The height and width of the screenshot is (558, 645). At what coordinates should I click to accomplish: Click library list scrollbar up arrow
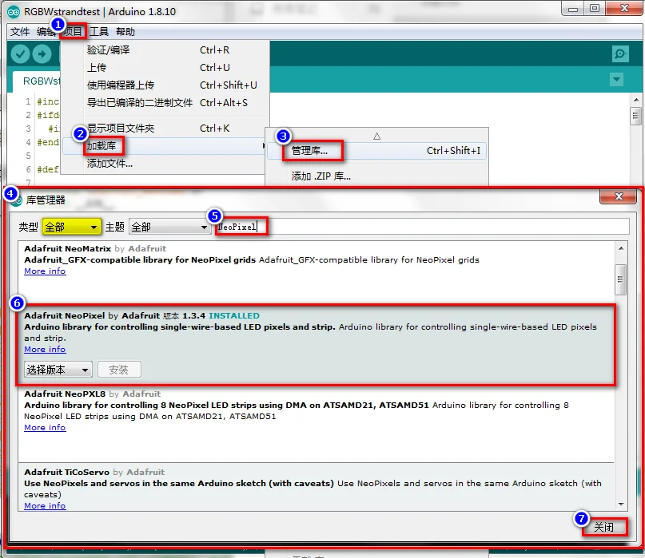pos(621,248)
